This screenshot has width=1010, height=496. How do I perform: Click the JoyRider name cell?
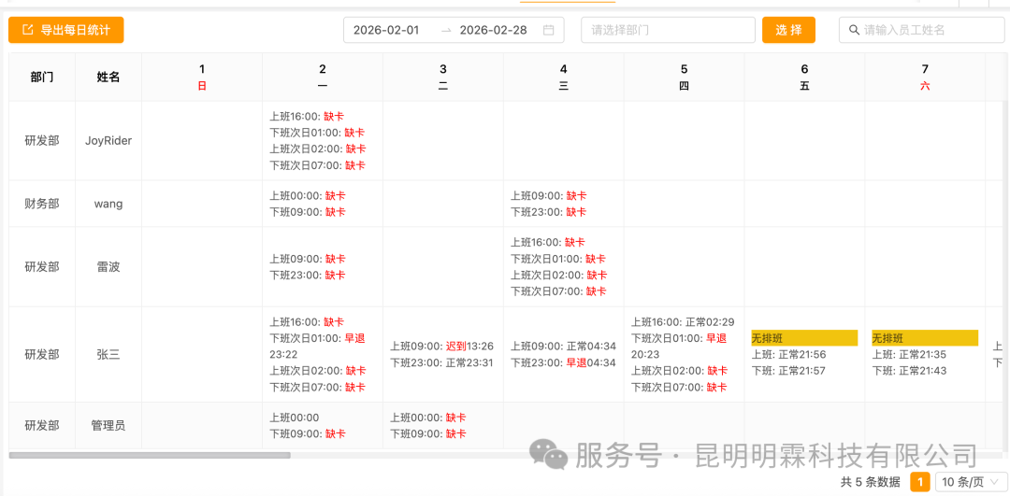[108, 141]
